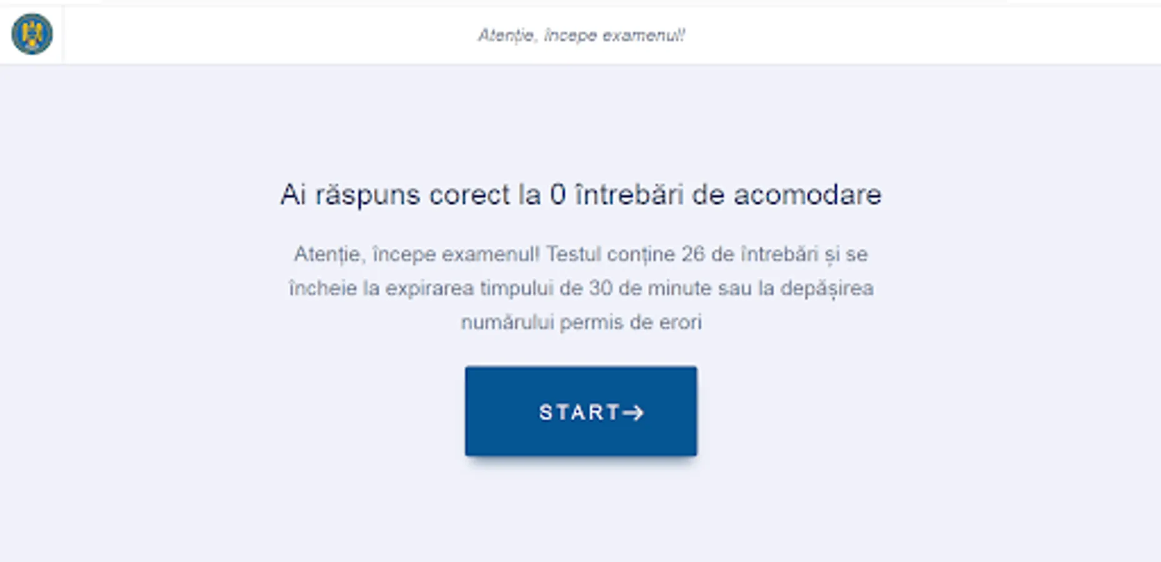1161x562 pixels.
Task: Click the number 0 in the heading
Action: (x=558, y=195)
